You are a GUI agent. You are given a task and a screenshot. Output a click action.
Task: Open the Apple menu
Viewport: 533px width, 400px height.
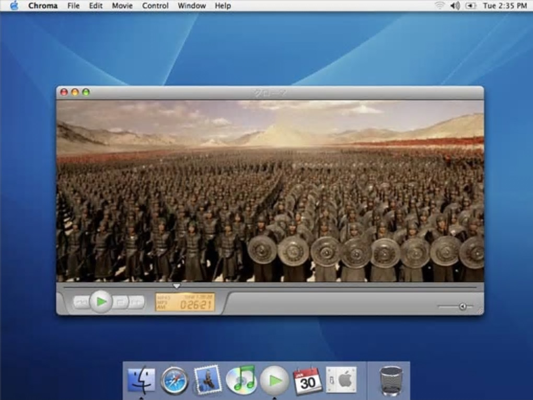(14, 5)
